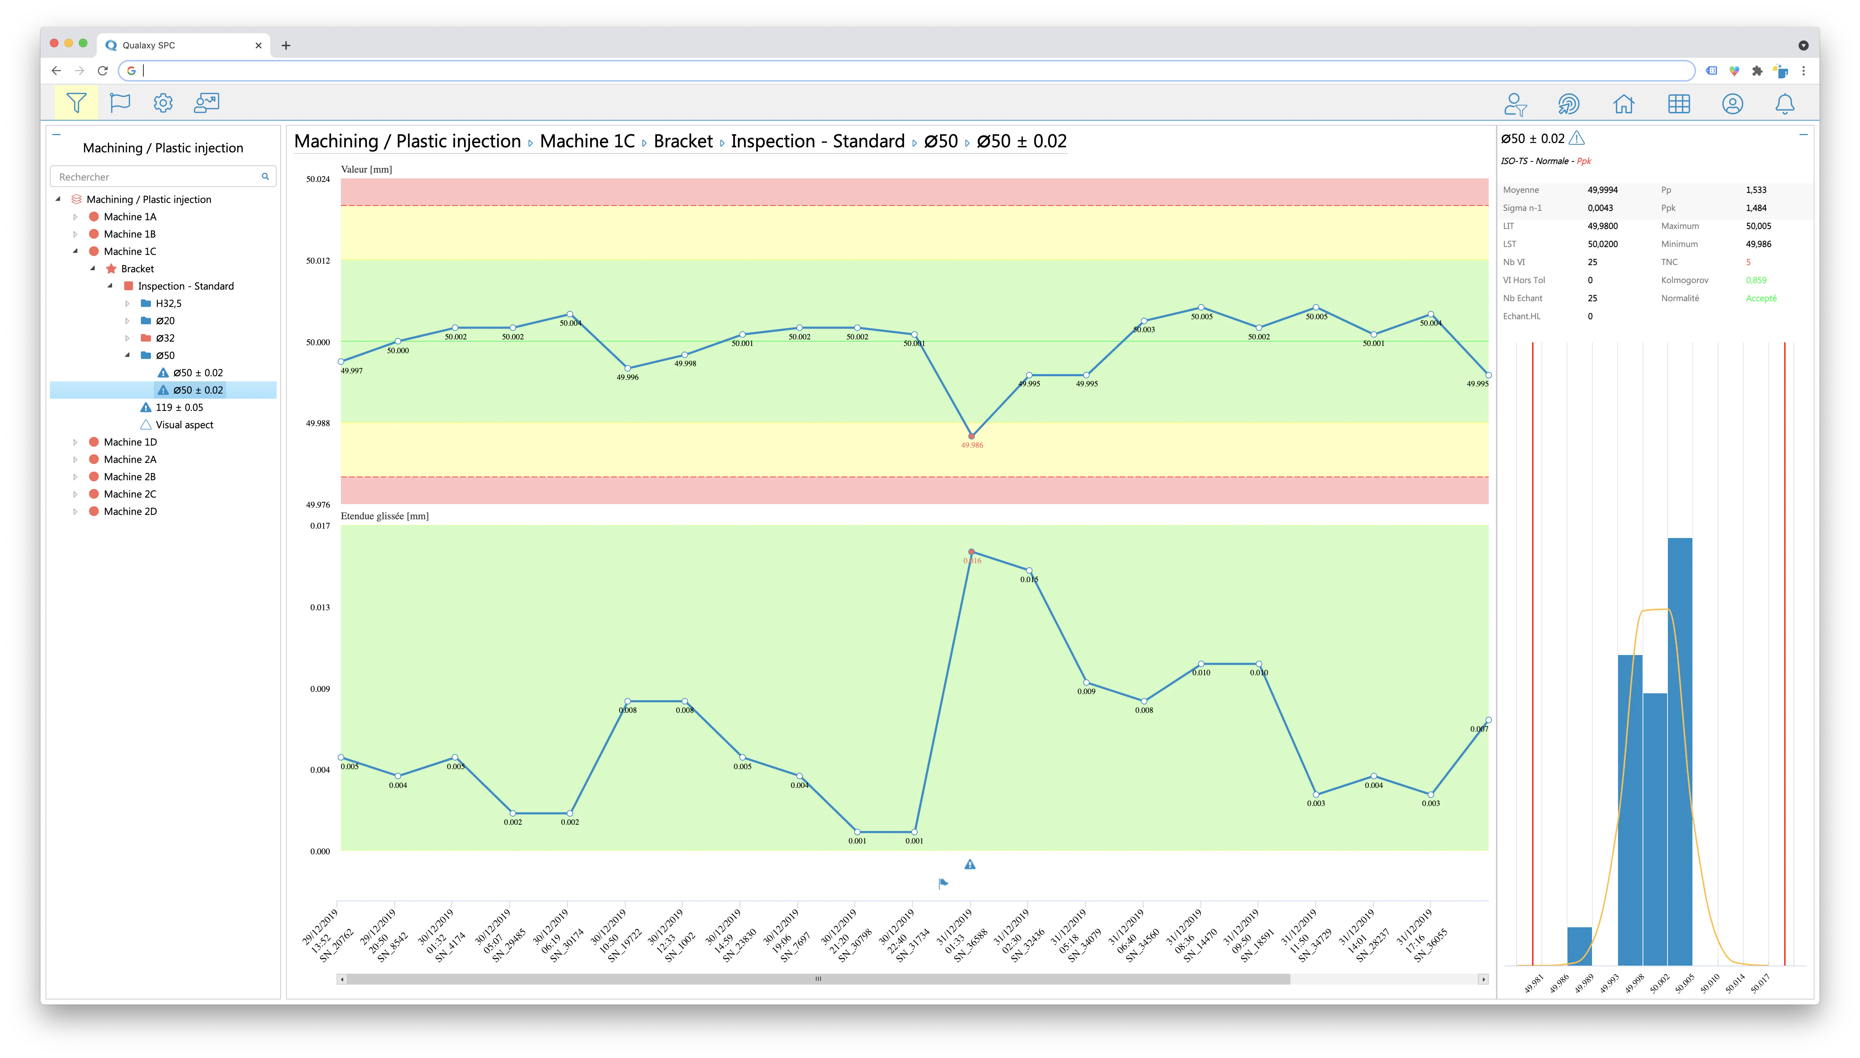Open the grid table view icon

coord(1678,104)
